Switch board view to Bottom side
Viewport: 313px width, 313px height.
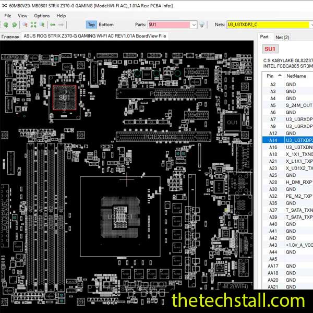pyautogui.click(x=106, y=25)
